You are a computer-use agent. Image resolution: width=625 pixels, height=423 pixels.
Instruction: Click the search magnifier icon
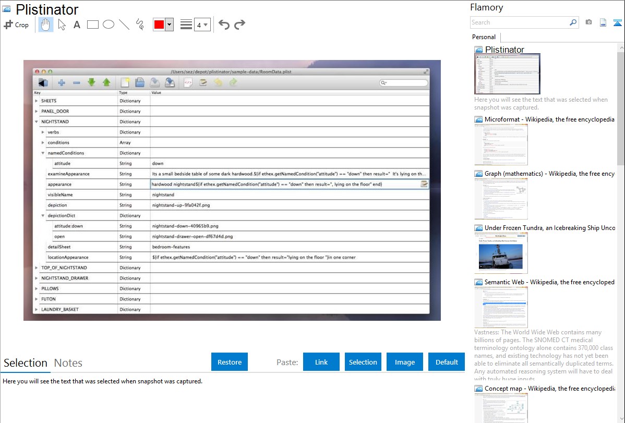point(573,22)
